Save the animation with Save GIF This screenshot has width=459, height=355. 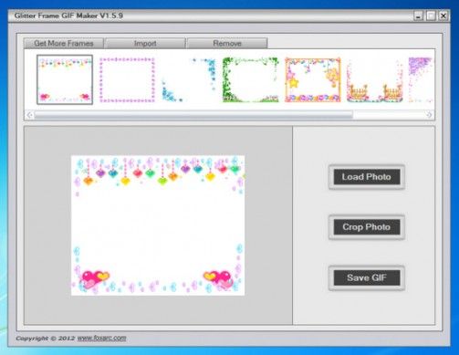tap(367, 277)
